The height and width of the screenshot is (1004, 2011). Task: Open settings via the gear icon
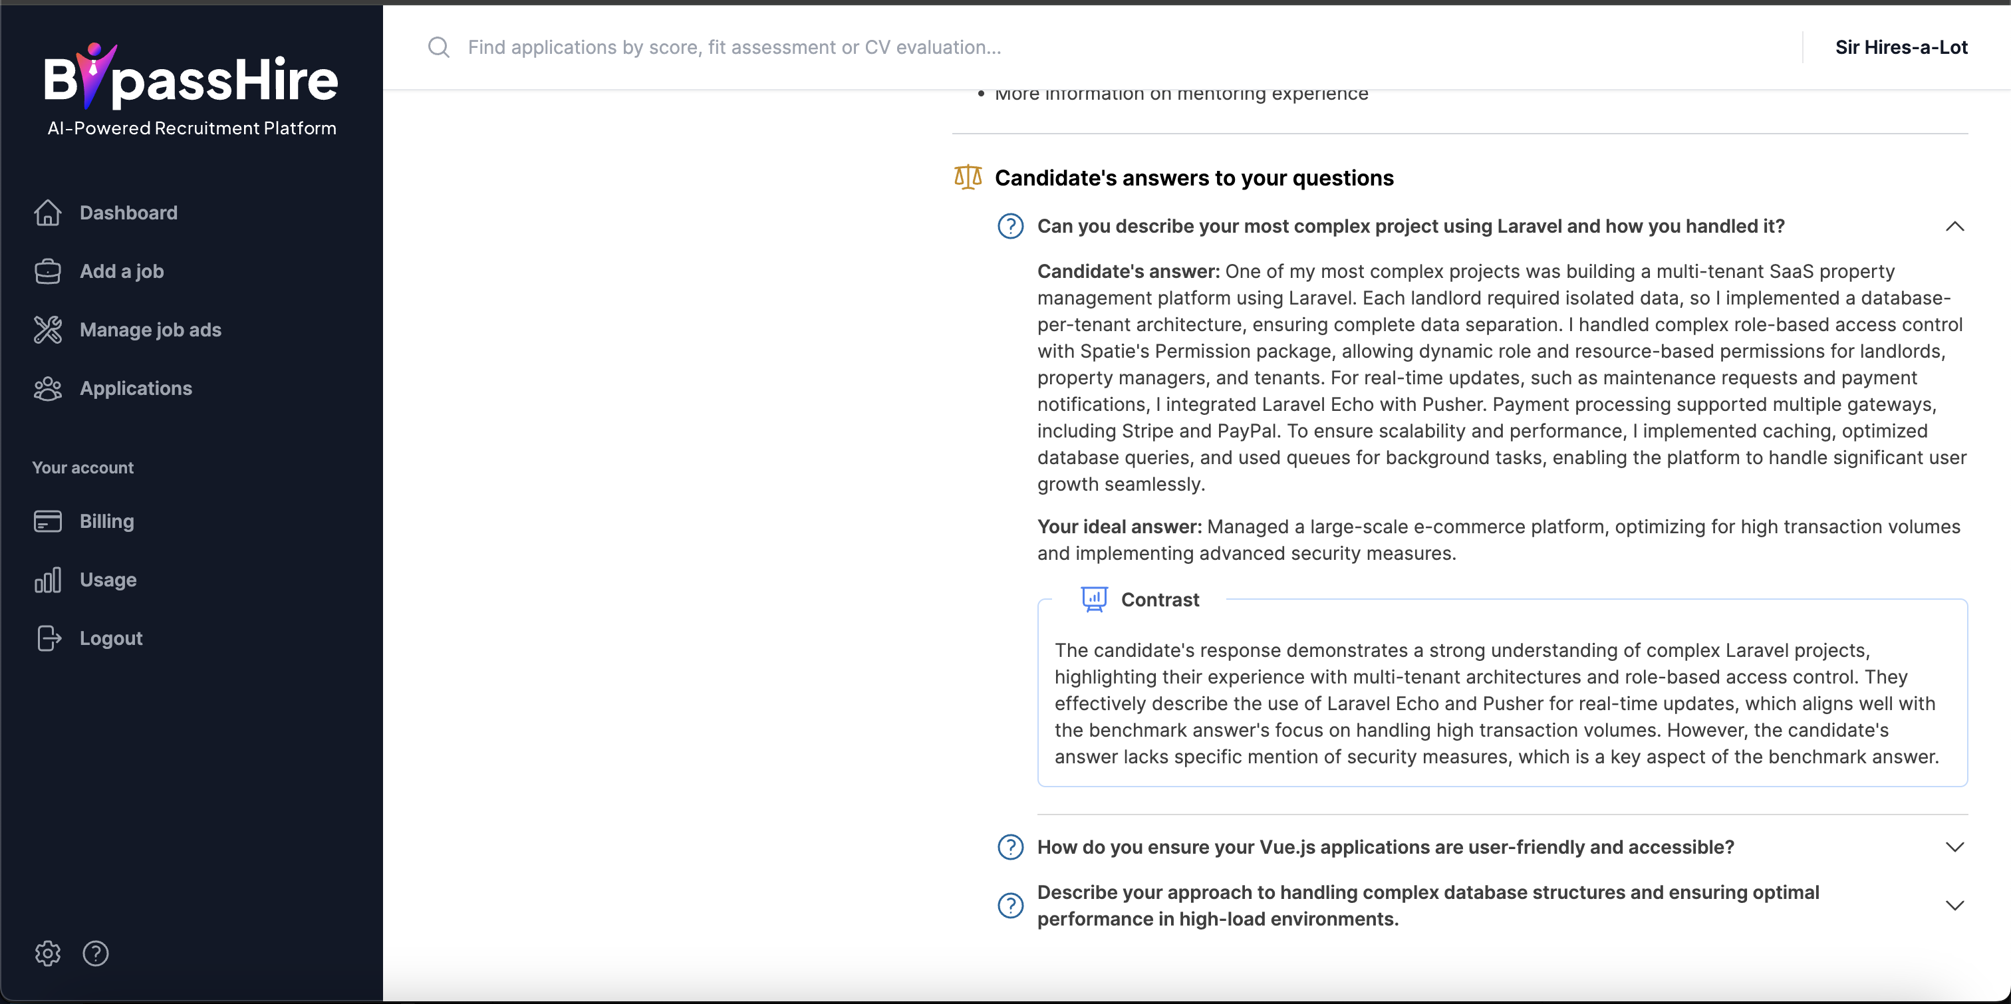click(x=48, y=953)
